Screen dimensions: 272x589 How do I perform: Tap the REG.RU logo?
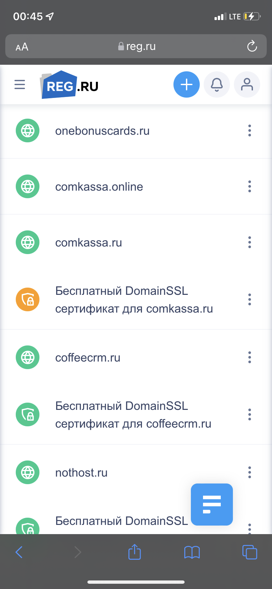(x=70, y=85)
